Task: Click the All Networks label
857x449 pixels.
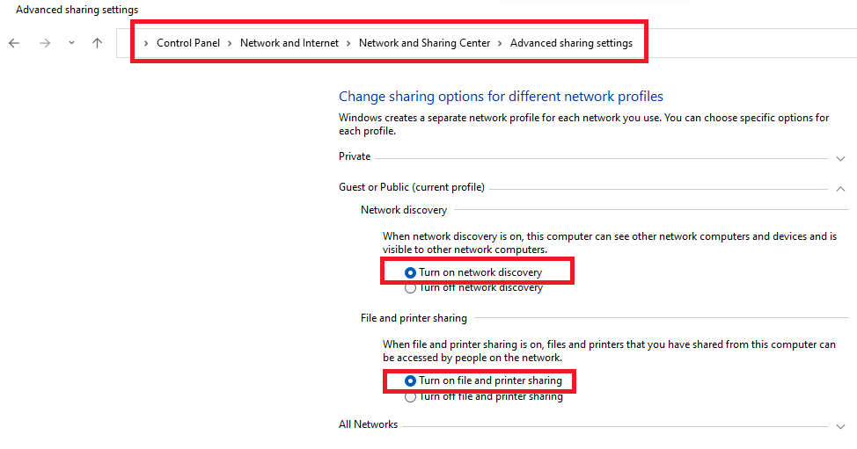Action: [x=368, y=424]
